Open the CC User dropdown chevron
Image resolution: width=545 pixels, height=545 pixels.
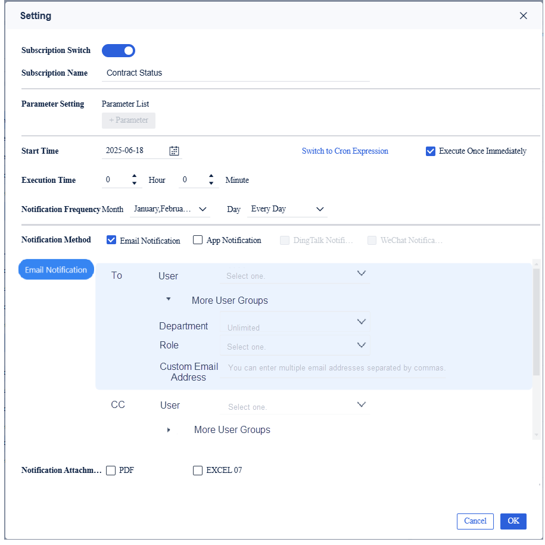click(x=361, y=404)
